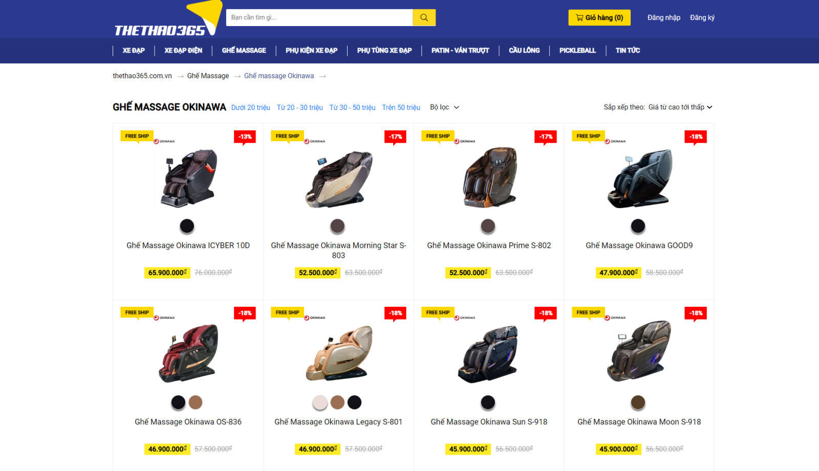Click FREE SHIP badge on Legacy S-801
Screen dimensions: 819x471
287,313
